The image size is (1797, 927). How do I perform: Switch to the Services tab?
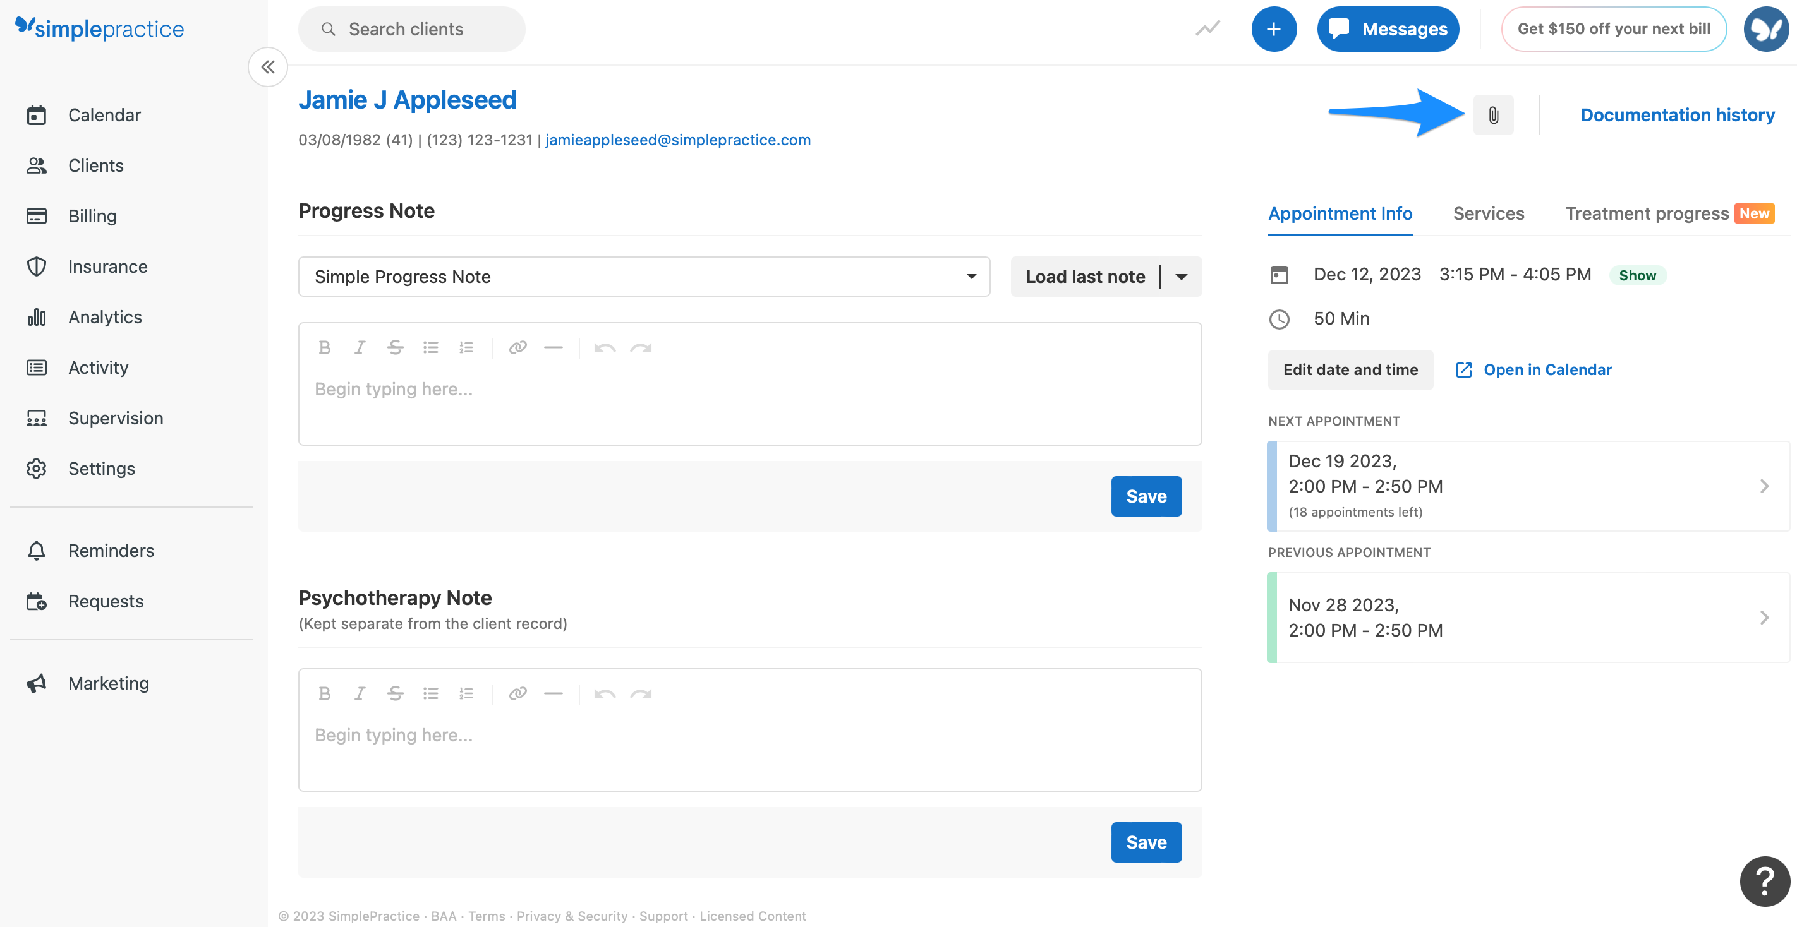pyautogui.click(x=1489, y=213)
